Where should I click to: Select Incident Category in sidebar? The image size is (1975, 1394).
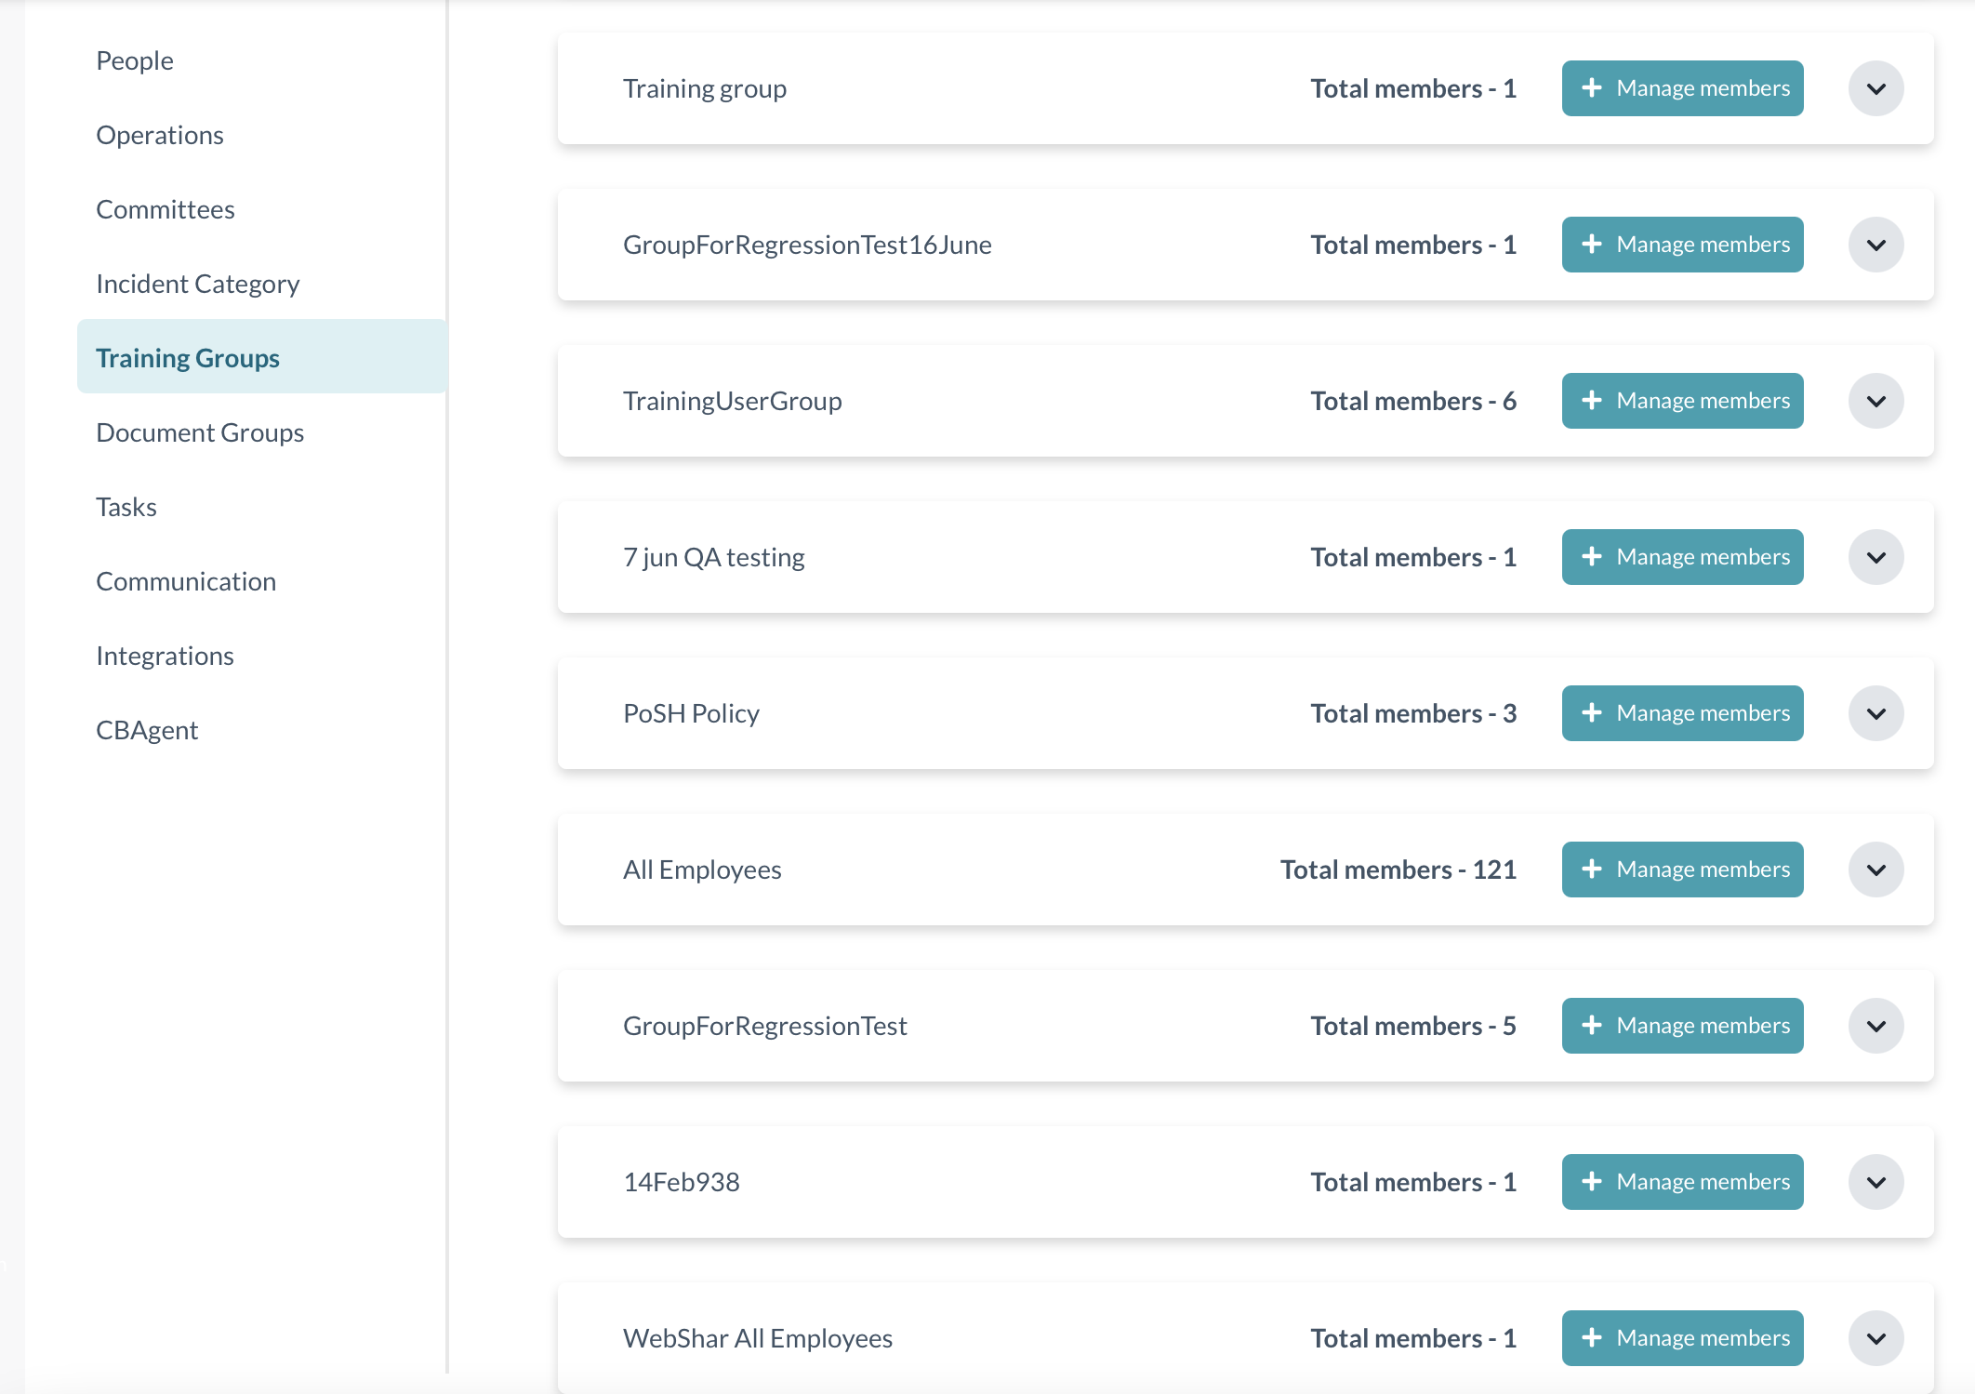[198, 285]
